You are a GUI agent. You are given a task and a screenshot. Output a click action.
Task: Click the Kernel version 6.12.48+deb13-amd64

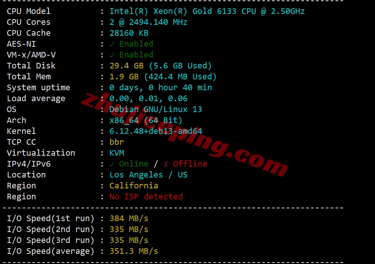156,131
